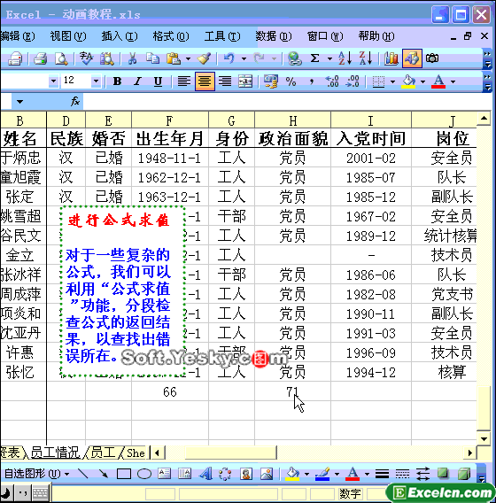The image size is (496, 503).
Task: Toggle the active Center alignment button
Action: [205, 81]
